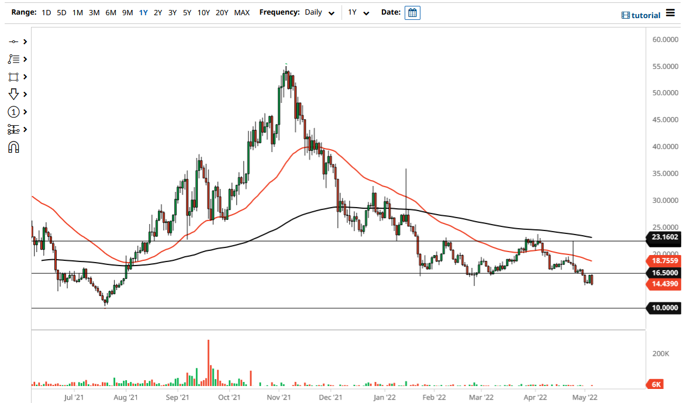Click the tallest red volume bar
The height and width of the screenshot is (403, 683).
pos(209,363)
